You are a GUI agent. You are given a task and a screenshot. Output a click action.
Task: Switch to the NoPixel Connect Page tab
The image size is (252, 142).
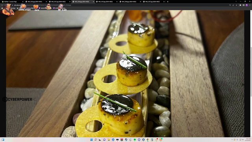pyautogui.click(x=12, y=2)
